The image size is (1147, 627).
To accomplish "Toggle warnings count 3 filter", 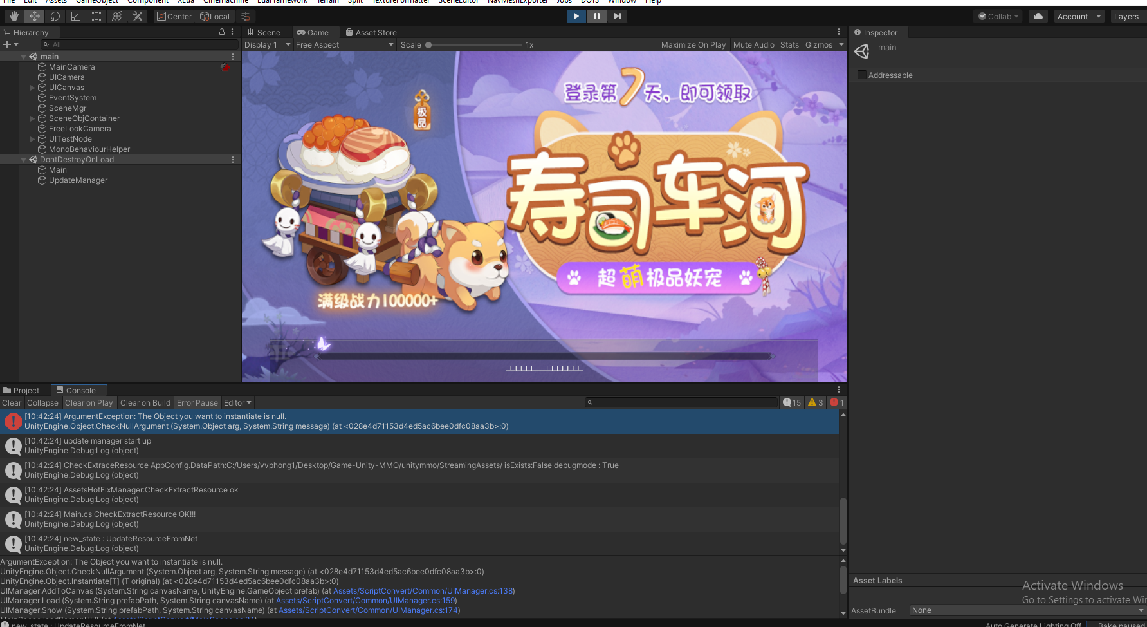I will click(x=816, y=402).
